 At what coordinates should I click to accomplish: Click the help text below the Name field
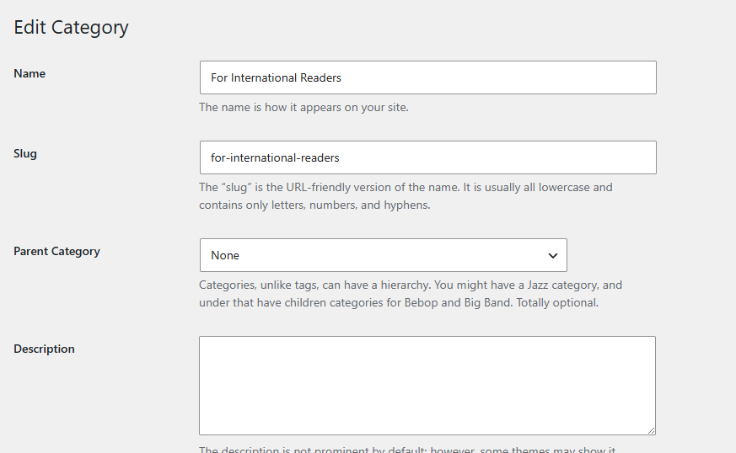304,108
